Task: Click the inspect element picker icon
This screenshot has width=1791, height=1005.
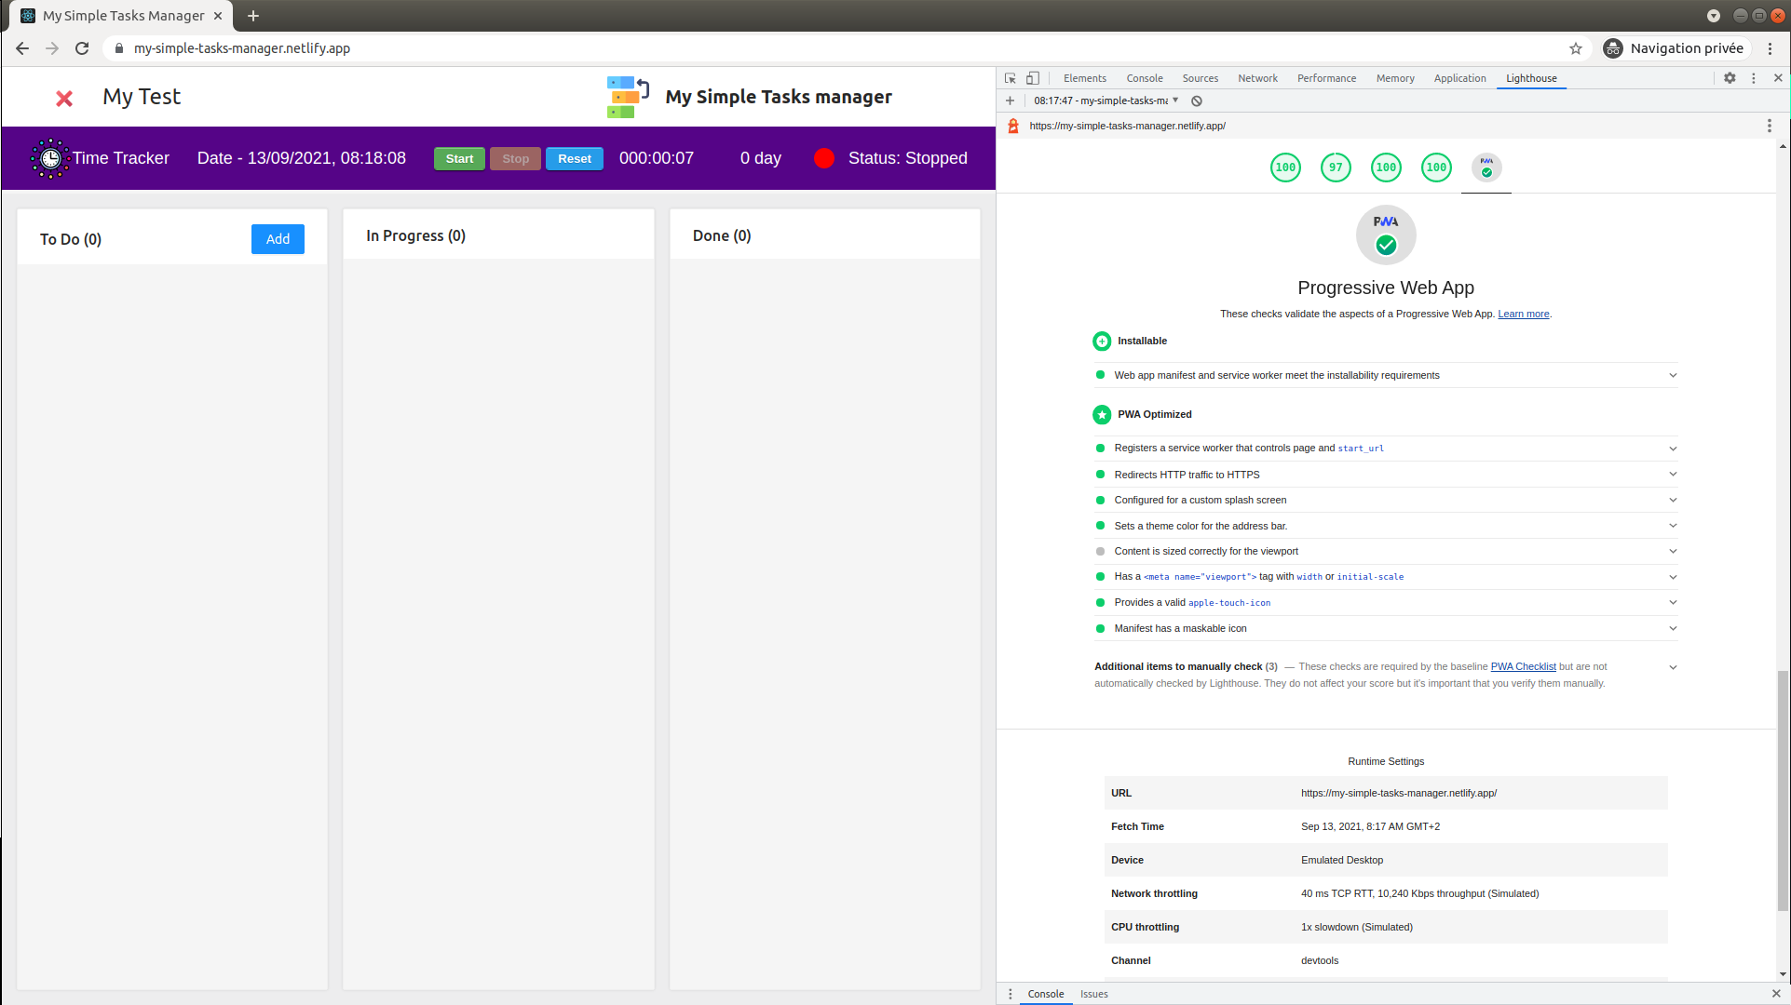Action: (x=1011, y=78)
